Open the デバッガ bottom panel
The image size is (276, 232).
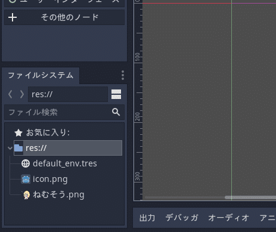pos(182,218)
